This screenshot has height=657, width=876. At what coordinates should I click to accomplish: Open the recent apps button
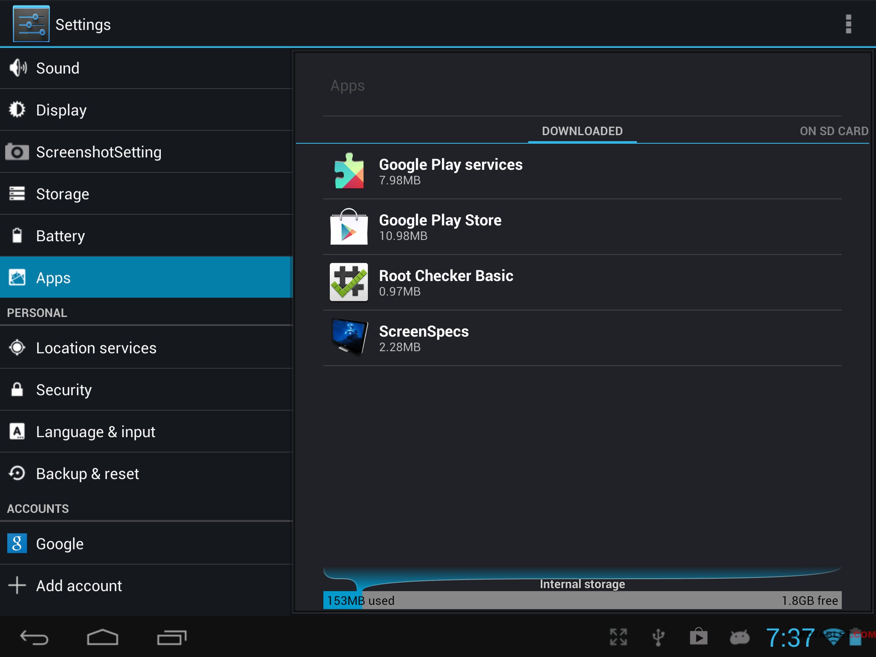[172, 637]
